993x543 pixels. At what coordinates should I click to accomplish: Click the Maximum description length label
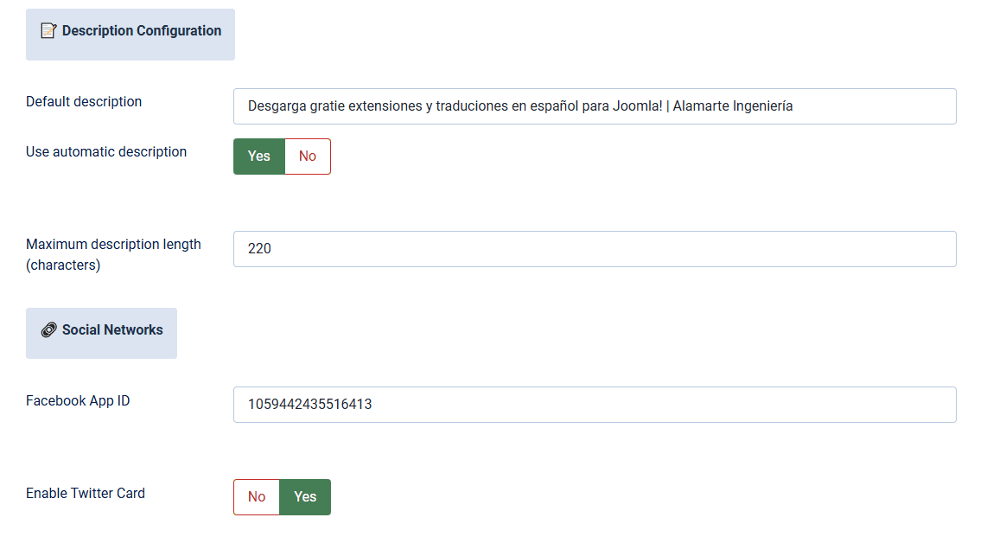coord(113,245)
